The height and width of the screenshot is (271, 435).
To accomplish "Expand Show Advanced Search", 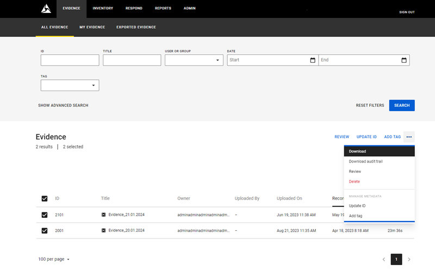I will (x=63, y=105).
